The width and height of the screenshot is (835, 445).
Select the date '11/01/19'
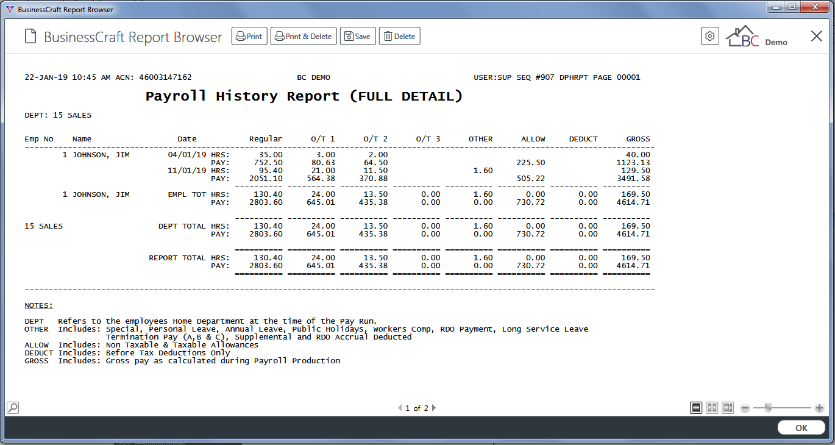tap(187, 171)
